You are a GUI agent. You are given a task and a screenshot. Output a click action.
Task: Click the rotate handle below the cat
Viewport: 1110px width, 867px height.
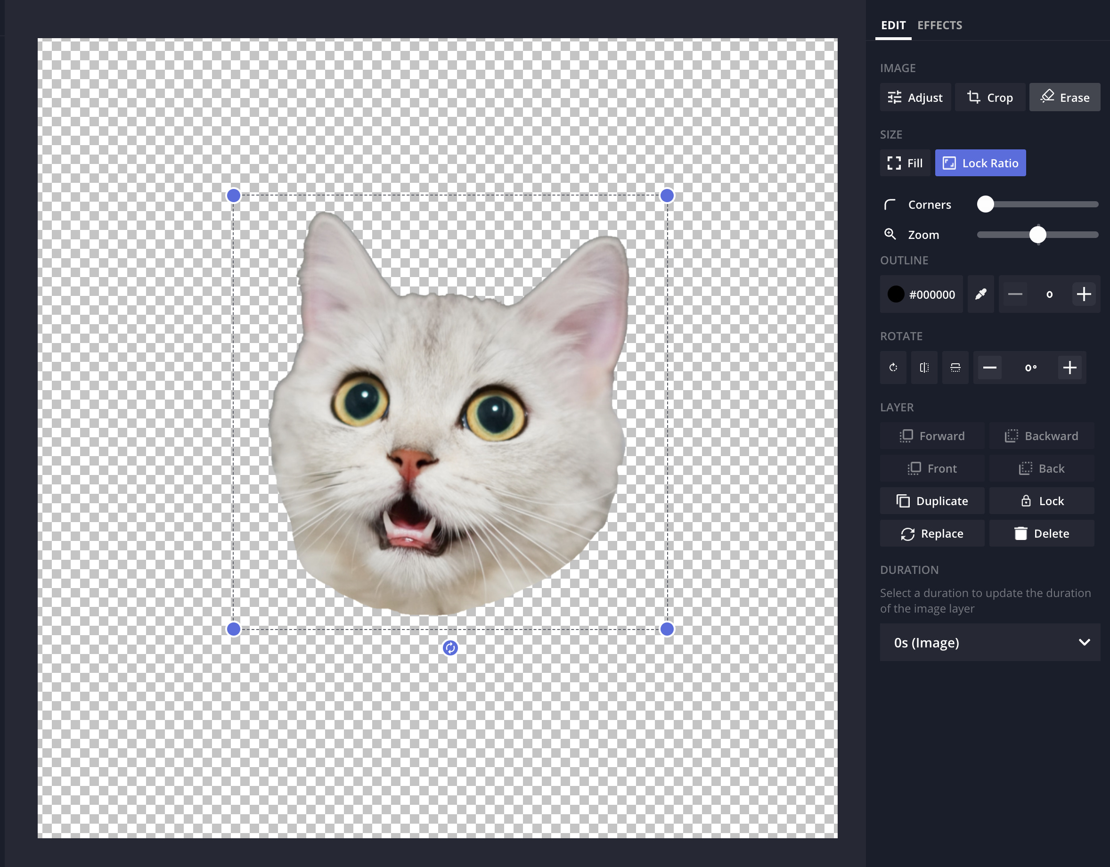[450, 648]
